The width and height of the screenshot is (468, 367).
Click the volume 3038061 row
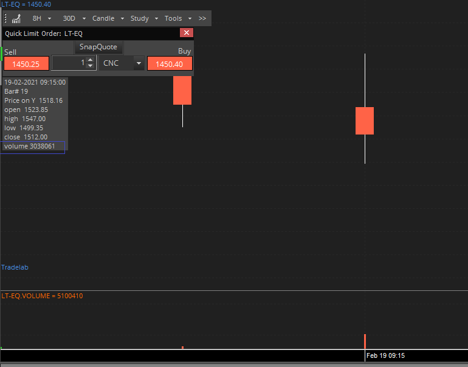(30, 146)
